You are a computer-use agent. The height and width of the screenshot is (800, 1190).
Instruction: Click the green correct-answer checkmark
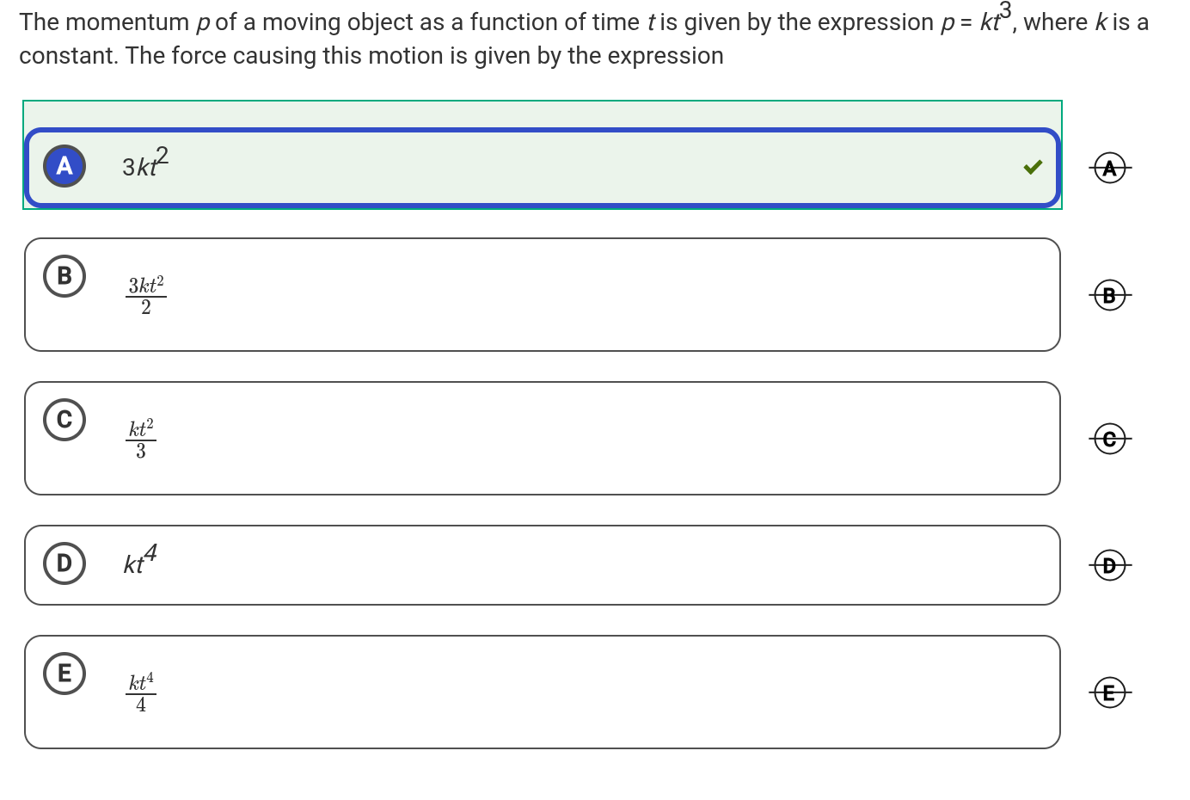point(1033,167)
